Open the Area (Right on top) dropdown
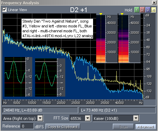Viewport: 158px width, 131px height. [x=40, y=118]
